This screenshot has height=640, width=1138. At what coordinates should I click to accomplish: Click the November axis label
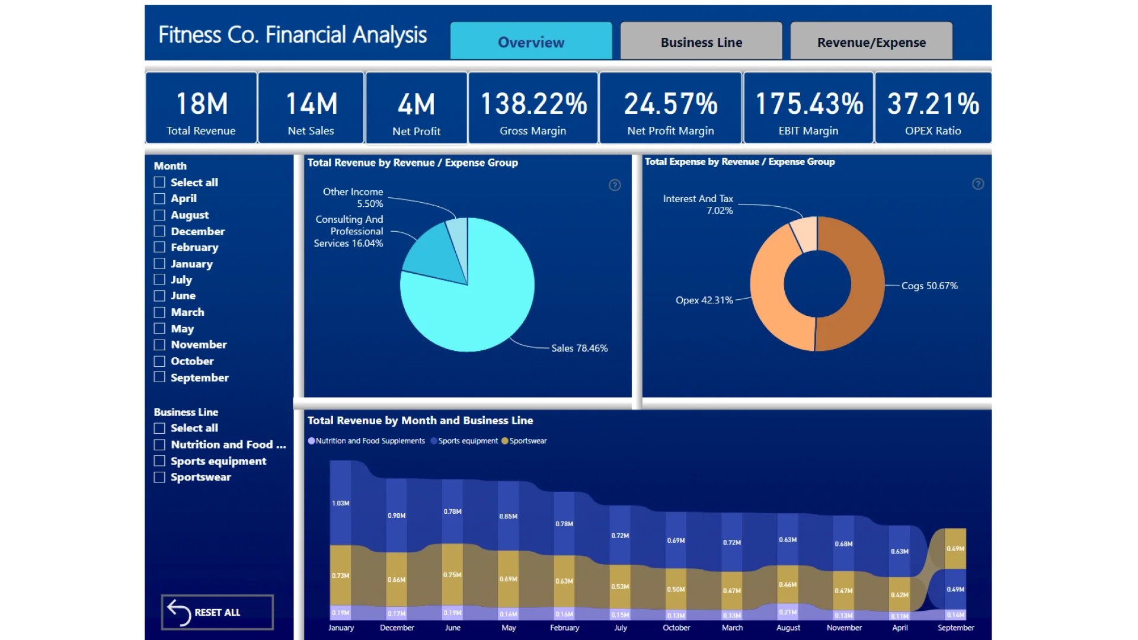tap(844, 628)
